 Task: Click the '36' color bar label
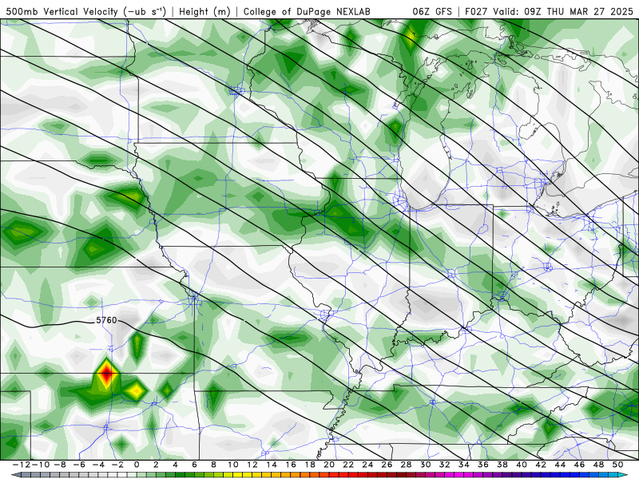483,465
